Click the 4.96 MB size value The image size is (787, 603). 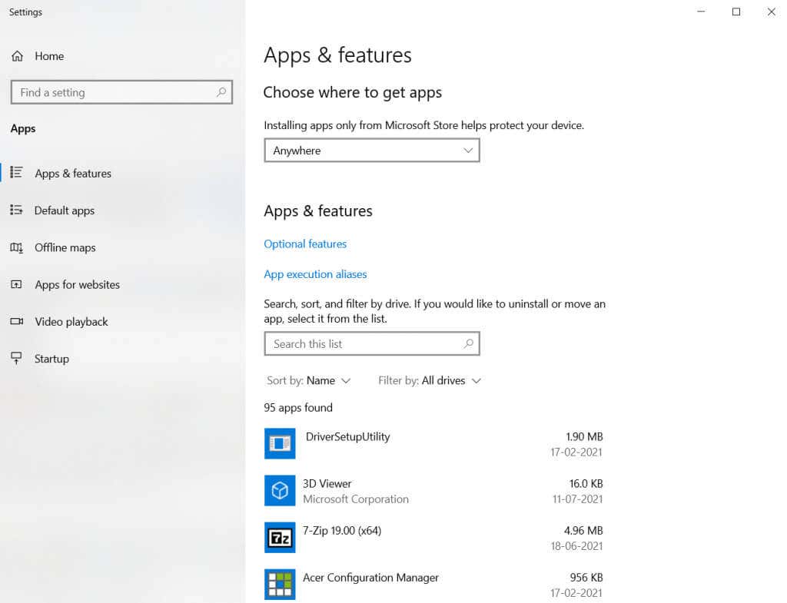[583, 531]
